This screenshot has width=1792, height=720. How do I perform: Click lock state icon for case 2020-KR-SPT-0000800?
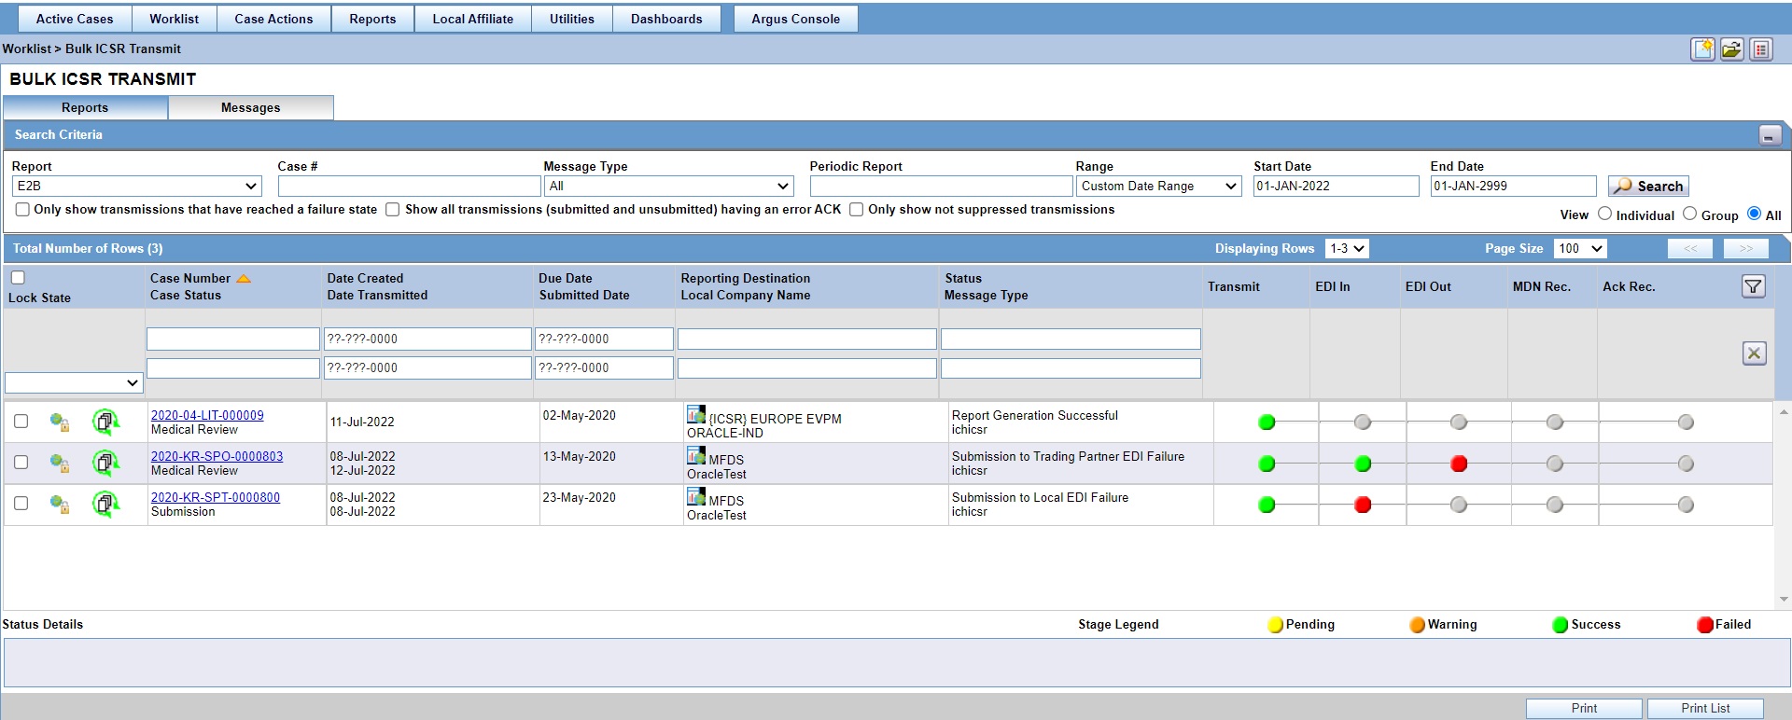click(60, 505)
